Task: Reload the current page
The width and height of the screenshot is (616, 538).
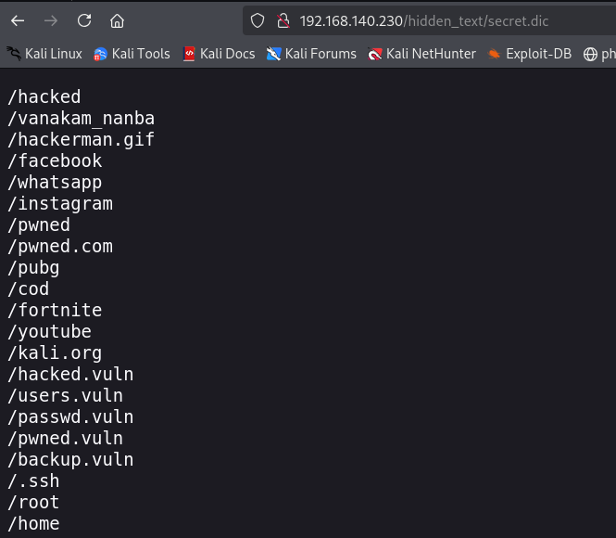Action: pyautogui.click(x=84, y=20)
